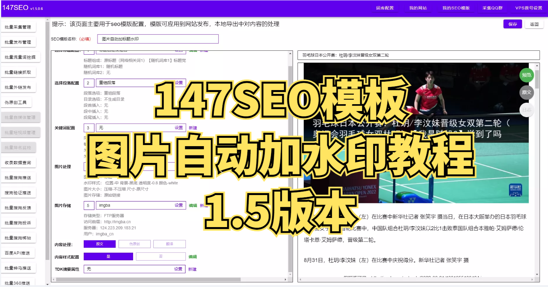Click order number field 2 for 选择段落配置

(x=89, y=83)
